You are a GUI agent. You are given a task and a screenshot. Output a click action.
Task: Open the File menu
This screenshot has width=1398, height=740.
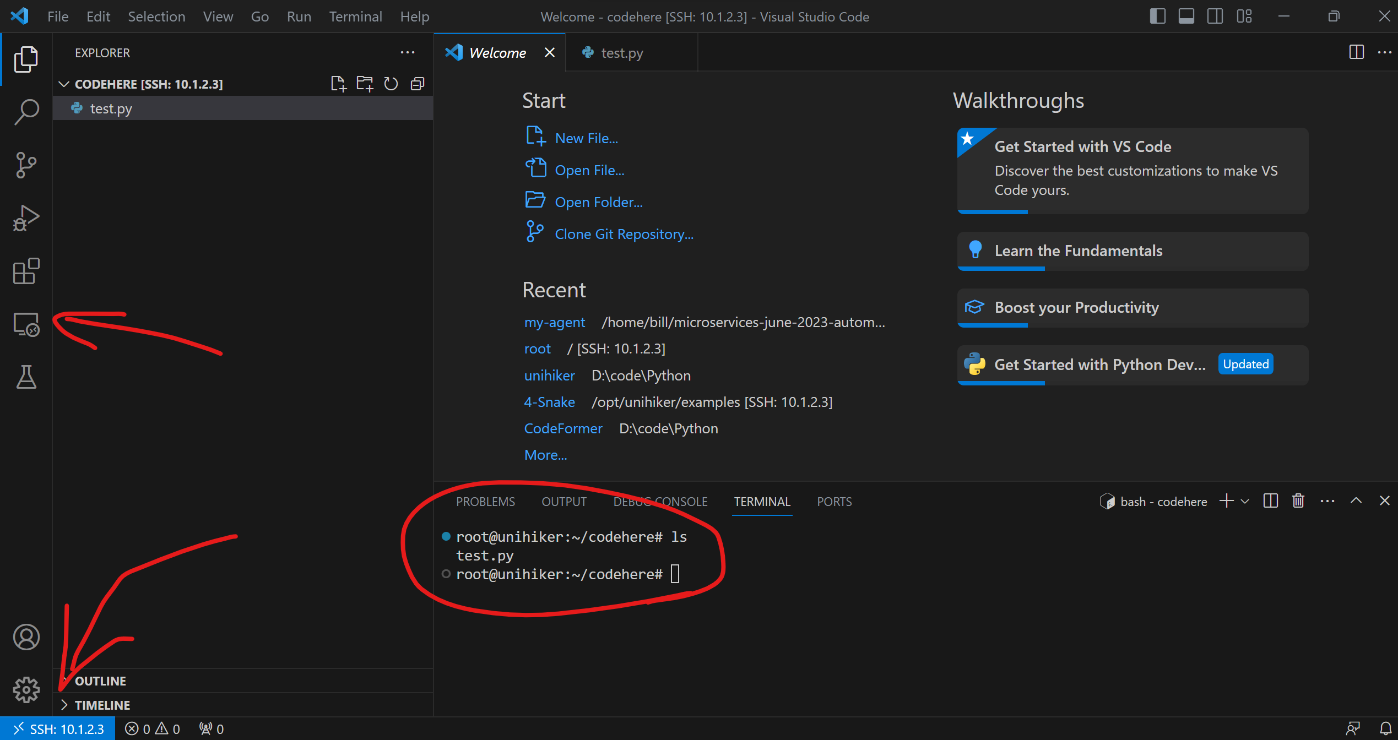(x=57, y=17)
